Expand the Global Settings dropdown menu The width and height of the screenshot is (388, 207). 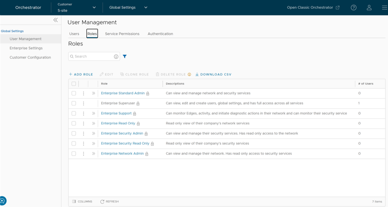[x=128, y=8]
